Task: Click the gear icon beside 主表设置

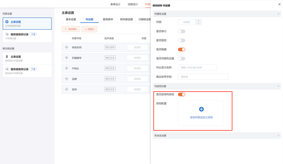Action: tap(7, 22)
